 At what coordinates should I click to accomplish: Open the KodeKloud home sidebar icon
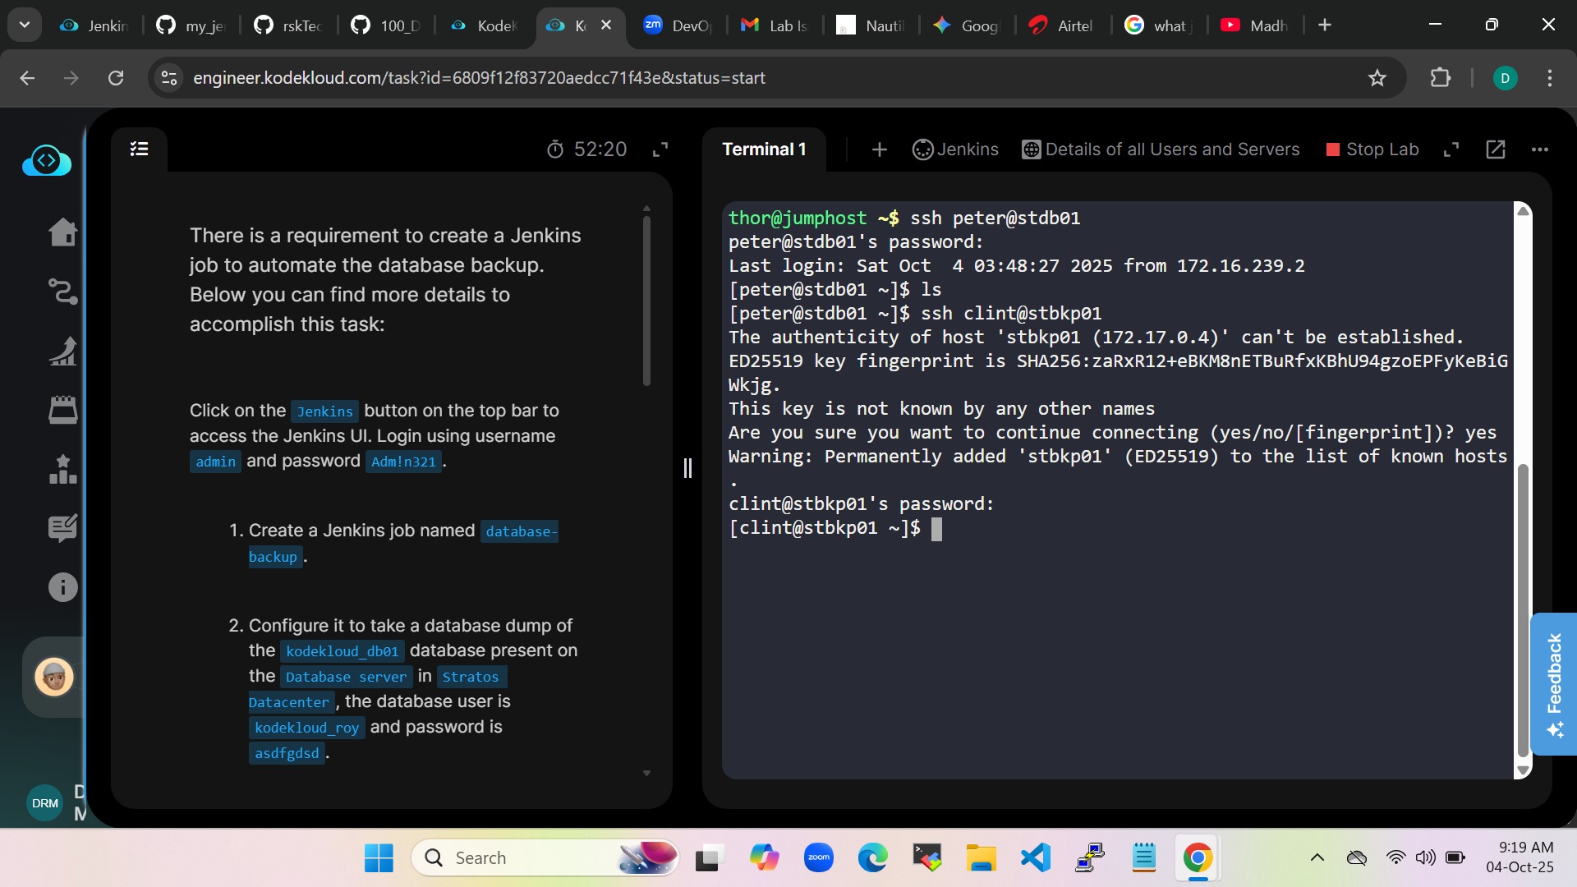[62, 232]
